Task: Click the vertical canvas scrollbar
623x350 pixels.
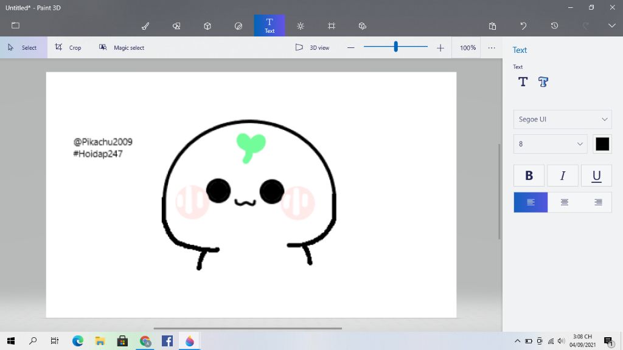Action: [499, 191]
